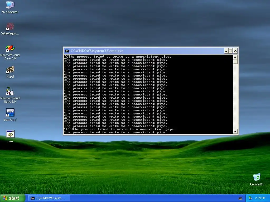The width and height of the screenshot is (270, 202).
Task: Click the cmd.exe window title bar text
Action: 97,51
